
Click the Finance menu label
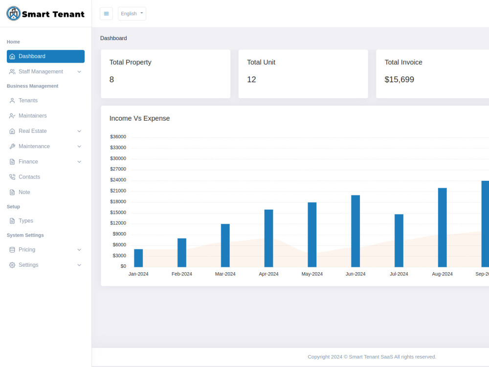pyautogui.click(x=28, y=162)
